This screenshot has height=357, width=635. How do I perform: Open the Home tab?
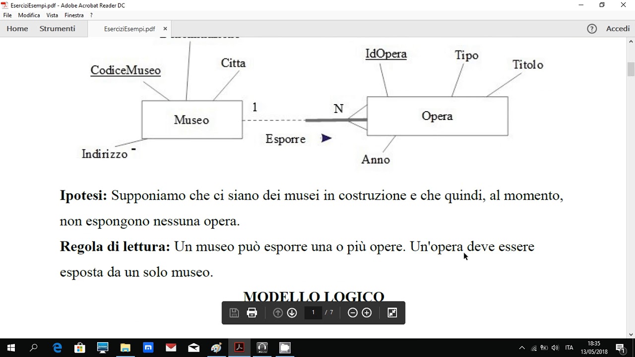(17, 29)
